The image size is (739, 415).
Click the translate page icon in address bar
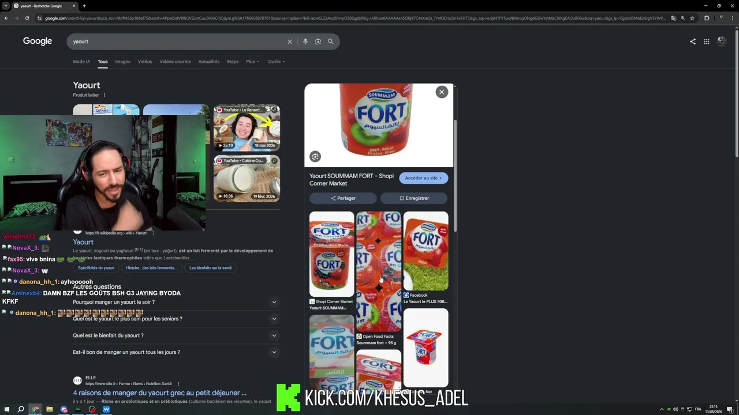click(673, 18)
